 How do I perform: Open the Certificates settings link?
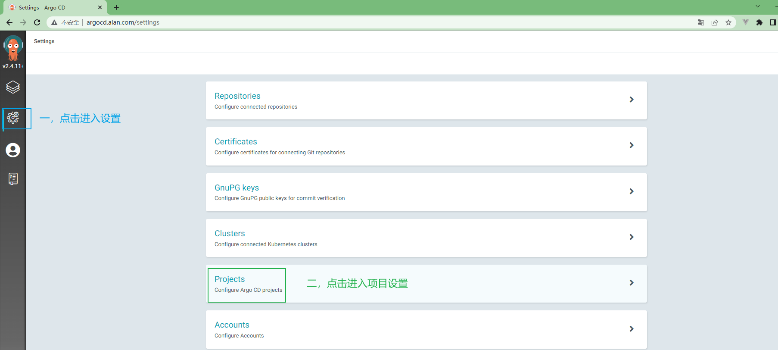click(x=236, y=141)
